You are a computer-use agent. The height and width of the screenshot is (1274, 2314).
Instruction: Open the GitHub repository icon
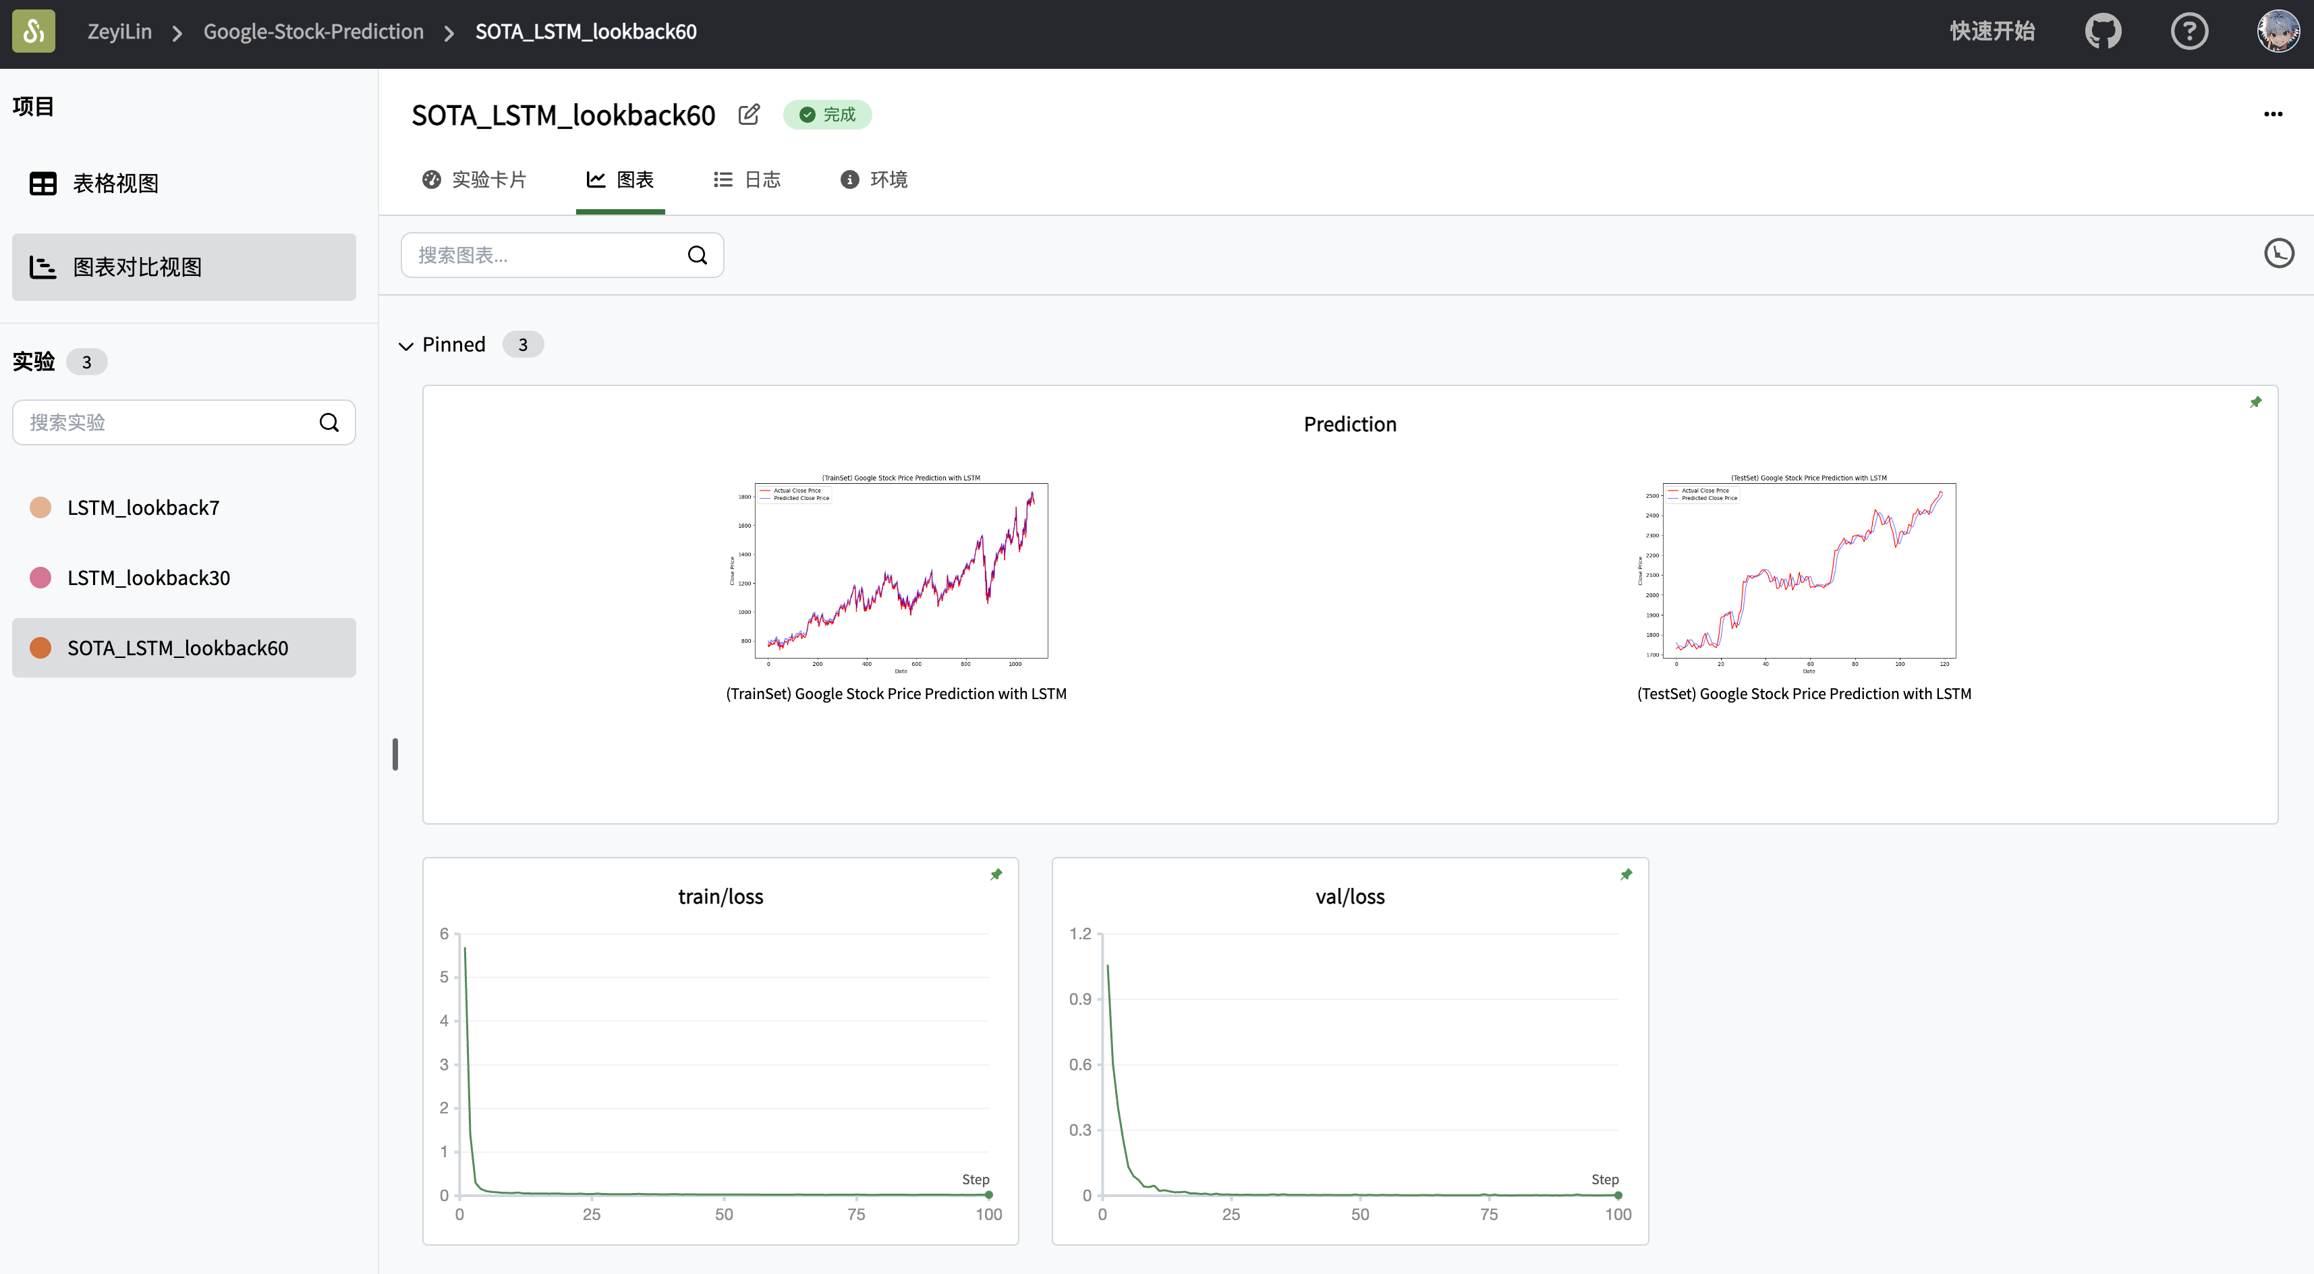coord(2102,32)
